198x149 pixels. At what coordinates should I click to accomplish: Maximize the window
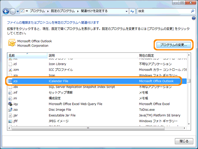[x=182, y=3]
